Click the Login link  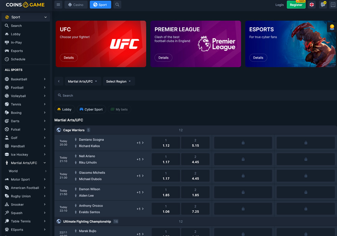tap(279, 4)
